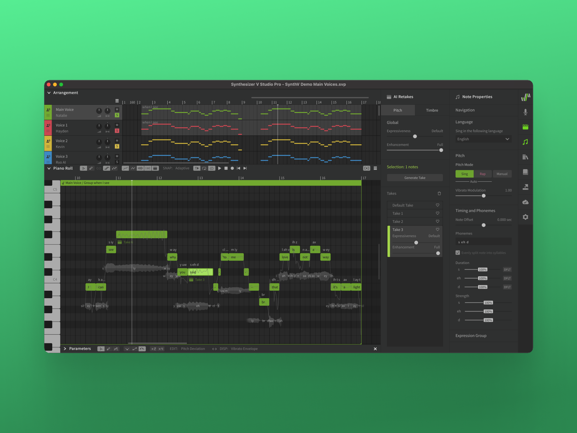Screen dimensions: 577x433
Task: Open the AI Retakes clapperboard sidebar icon
Action: [x=525, y=127]
